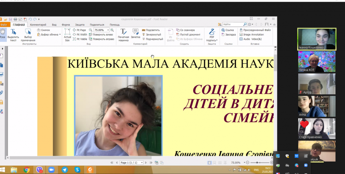Insert a Ссылка link
This screenshot has width=345, height=174.
[227, 30]
